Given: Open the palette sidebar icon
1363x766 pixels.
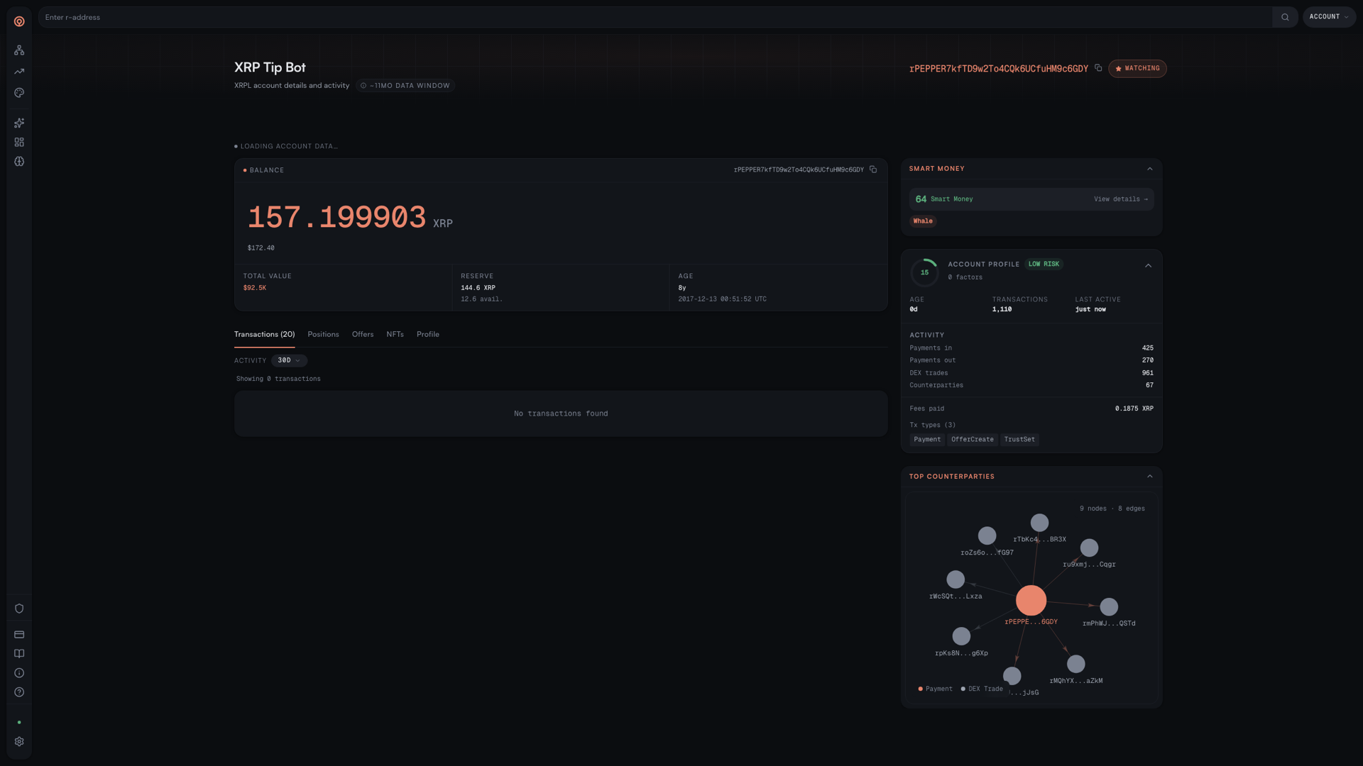Looking at the screenshot, I should [x=19, y=93].
